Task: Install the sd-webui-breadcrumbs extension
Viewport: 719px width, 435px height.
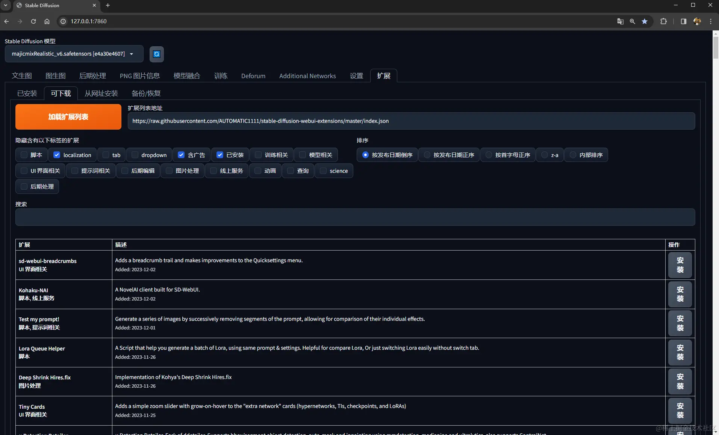Action: coord(680,265)
